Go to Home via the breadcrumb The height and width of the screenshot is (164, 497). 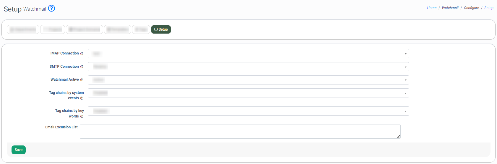click(432, 8)
